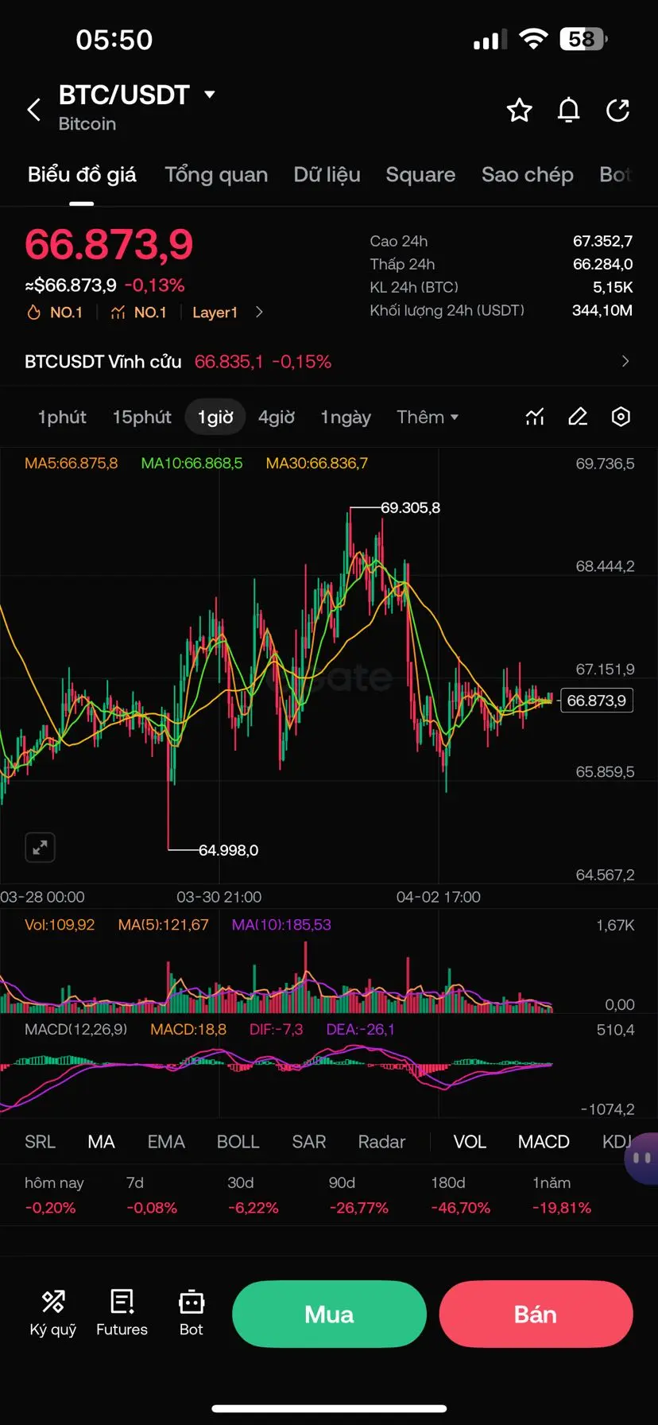This screenshot has height=1425, width=658.
Task: Tap the MACD(12,26,9) label
Action: coord(75,1029)
